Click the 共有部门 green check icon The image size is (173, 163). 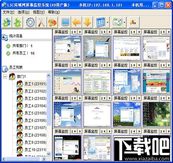click(x=8, y=46)
